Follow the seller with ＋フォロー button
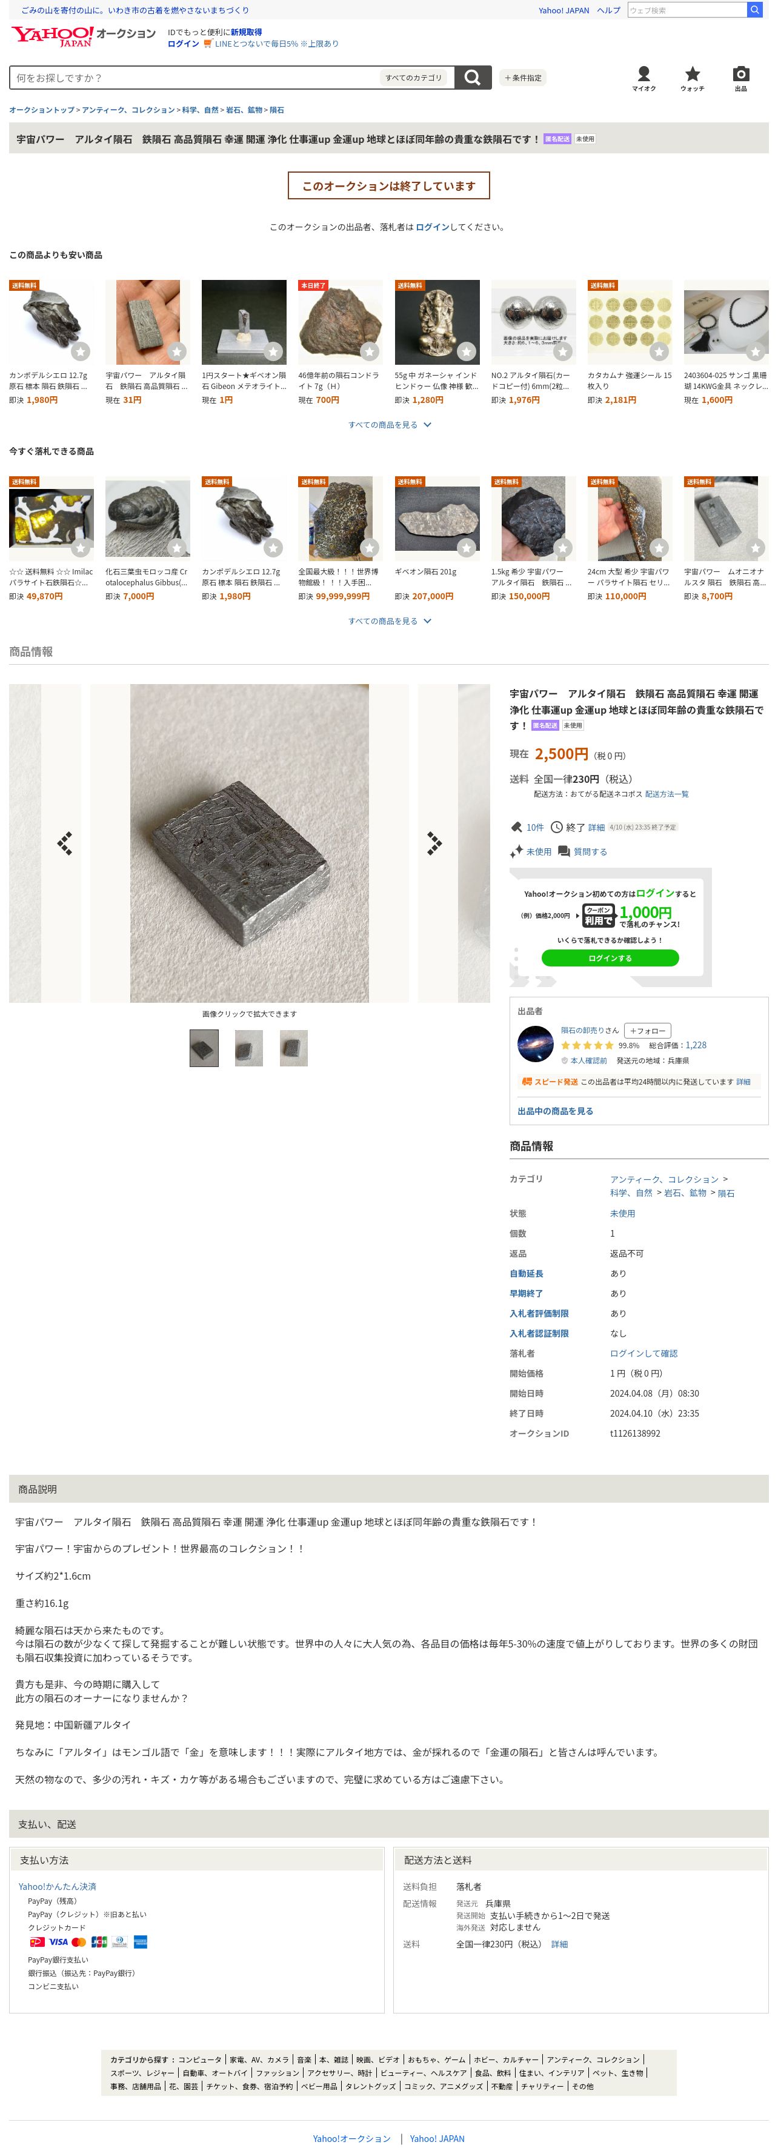Image resolution: width=778 pixels, height=2148 pixels. click(647, 1031)
